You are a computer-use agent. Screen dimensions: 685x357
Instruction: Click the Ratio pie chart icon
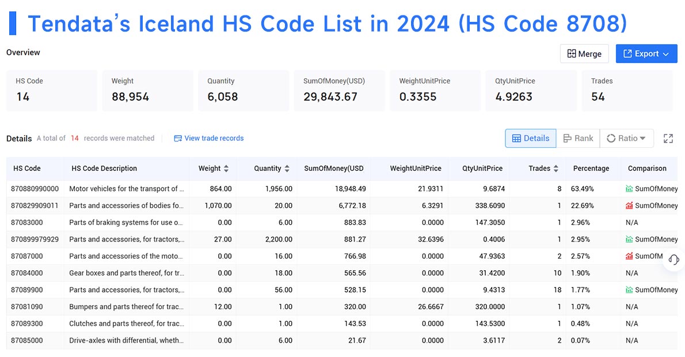click(611, 138)
